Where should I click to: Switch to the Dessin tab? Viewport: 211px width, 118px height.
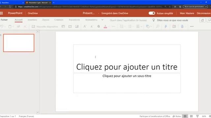click(46, 20)
